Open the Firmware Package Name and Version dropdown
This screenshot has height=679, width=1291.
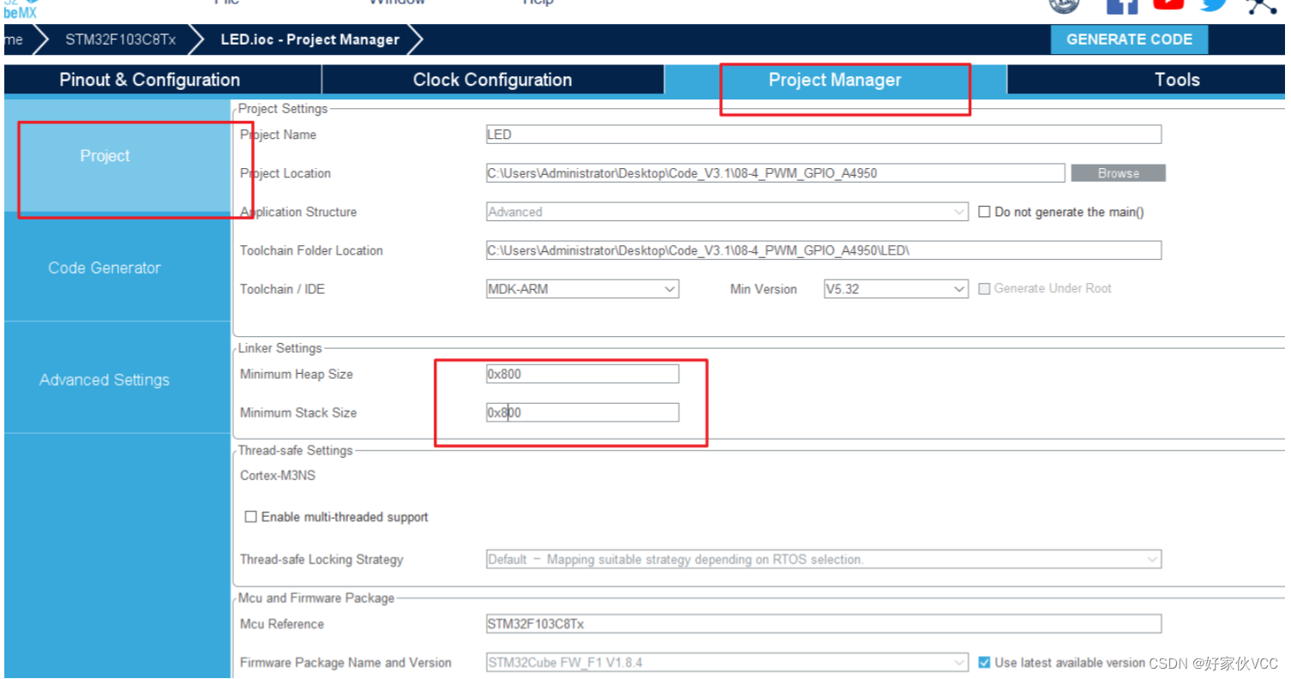click(727, 663)
